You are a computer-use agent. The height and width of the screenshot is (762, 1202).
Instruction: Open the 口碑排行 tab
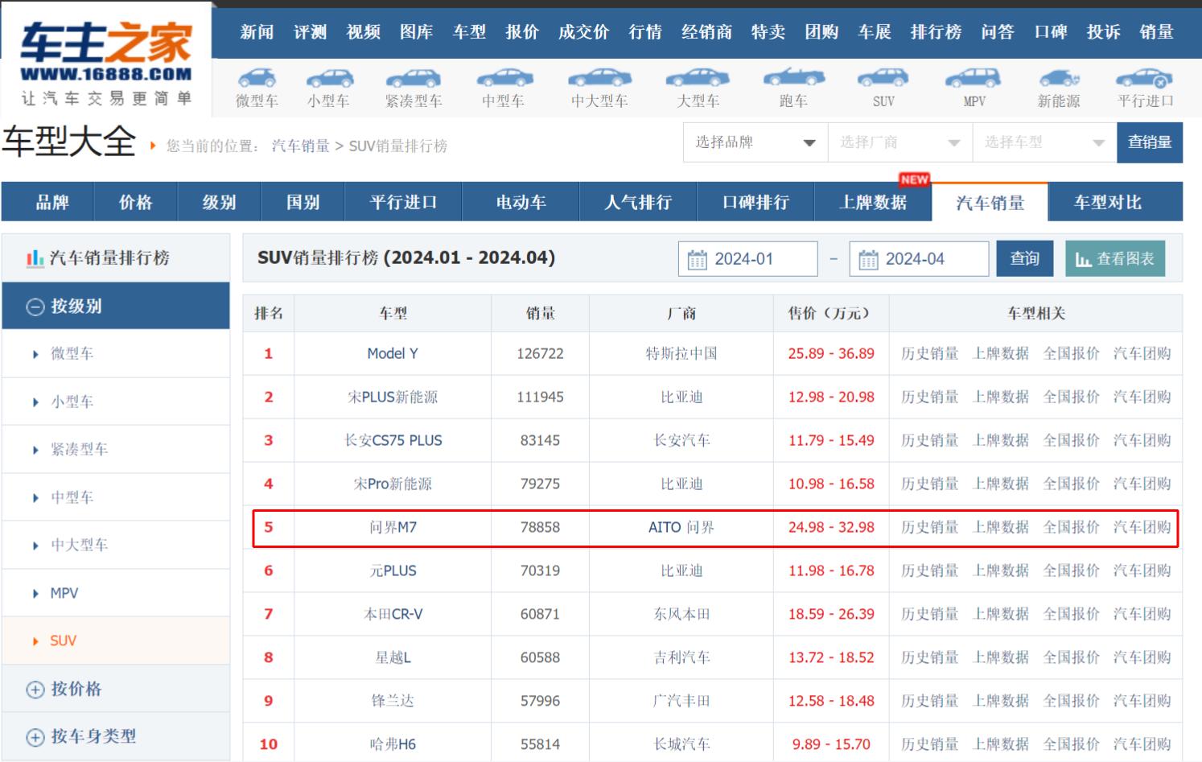755,202
